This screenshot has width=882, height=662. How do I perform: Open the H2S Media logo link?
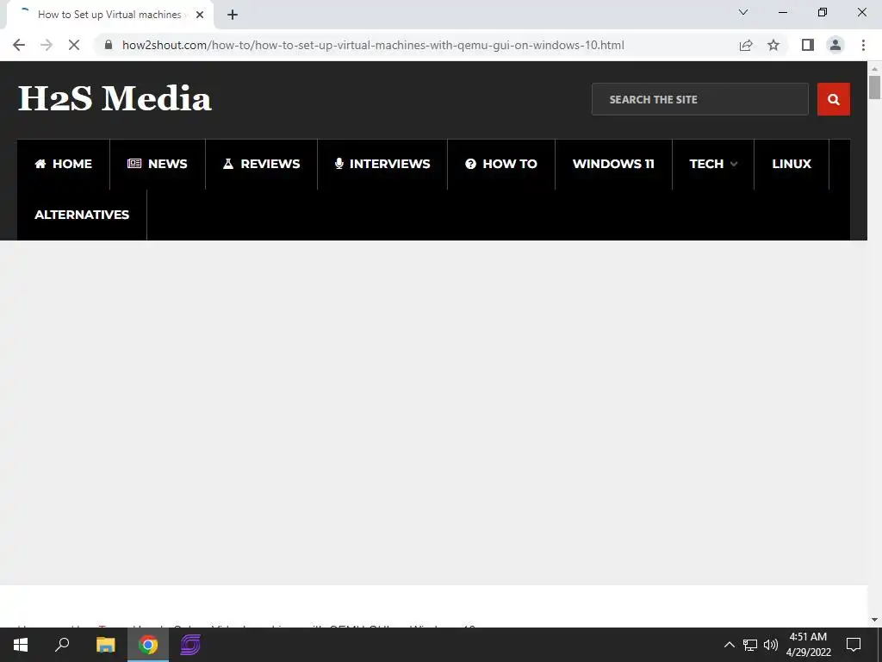coord(115,98)
